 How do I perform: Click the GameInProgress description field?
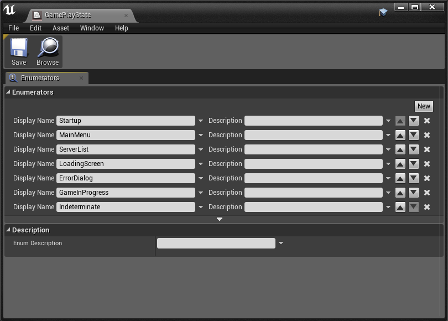point(314,193)
